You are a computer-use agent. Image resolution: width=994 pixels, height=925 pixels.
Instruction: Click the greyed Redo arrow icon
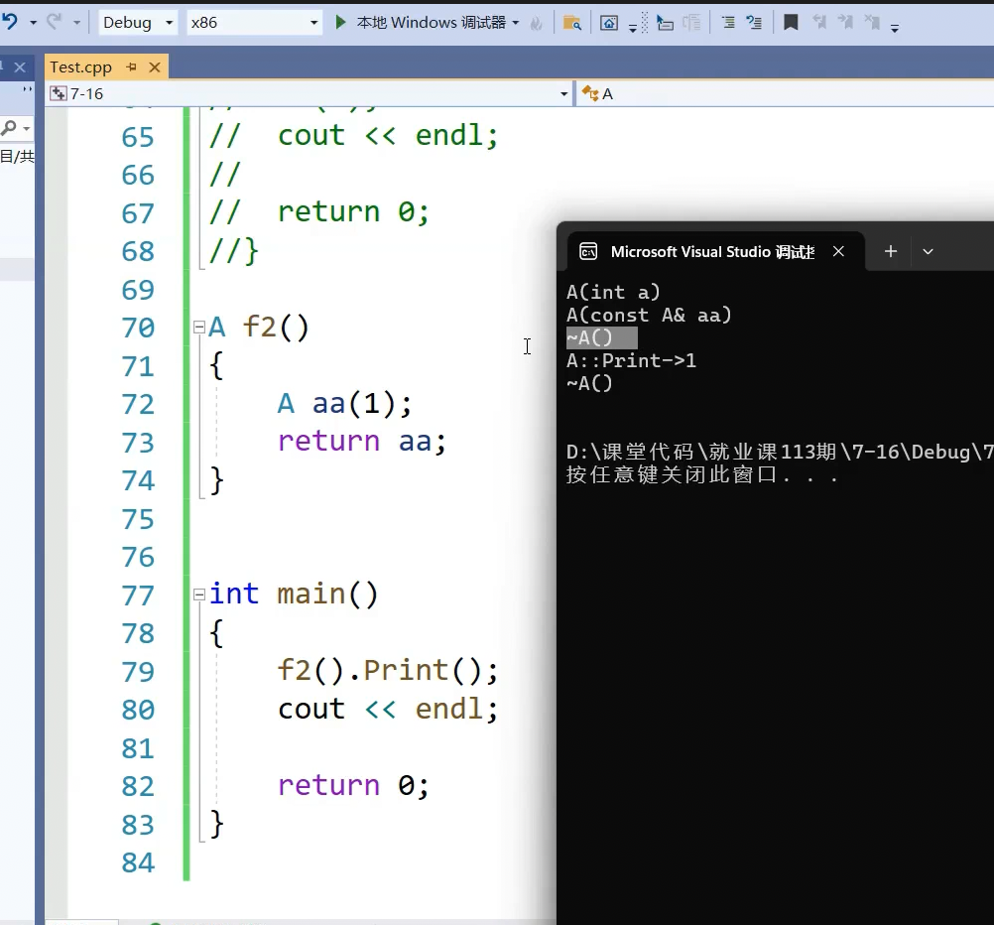(55, 22)
